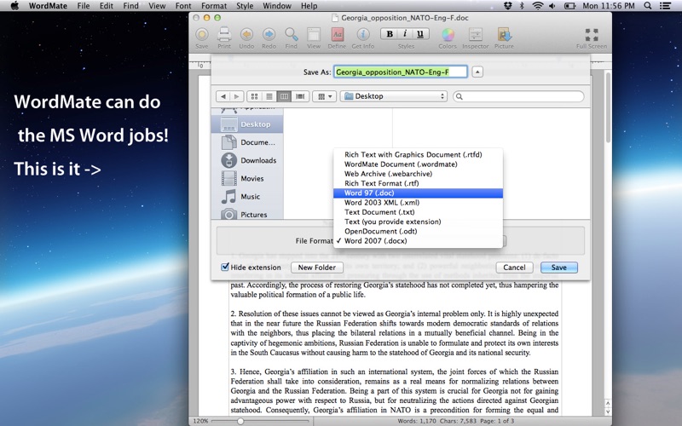Switch to list view in save dialog
The height and width of the screenshot is (426, 682).
click(269, 96)
